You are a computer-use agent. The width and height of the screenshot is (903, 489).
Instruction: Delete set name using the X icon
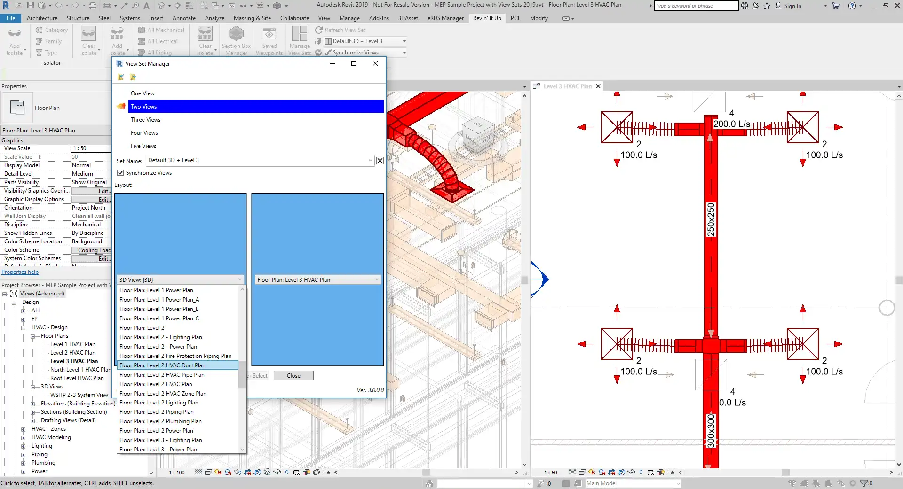(380, 161)
